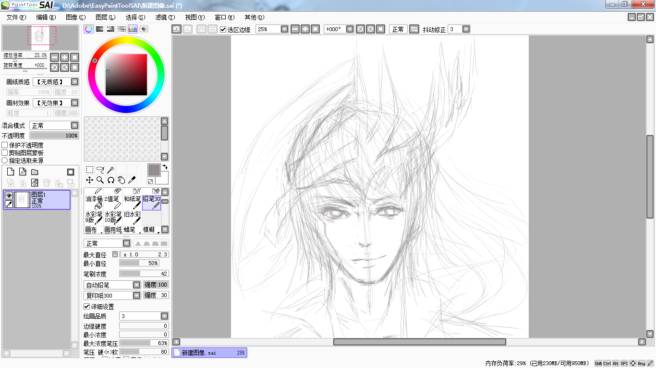This screenshot has height=368, width=656.
Task: Expand the 抖动修正 stabilizer dropdown
Action: pyautogui.click(x=465, y=29)
